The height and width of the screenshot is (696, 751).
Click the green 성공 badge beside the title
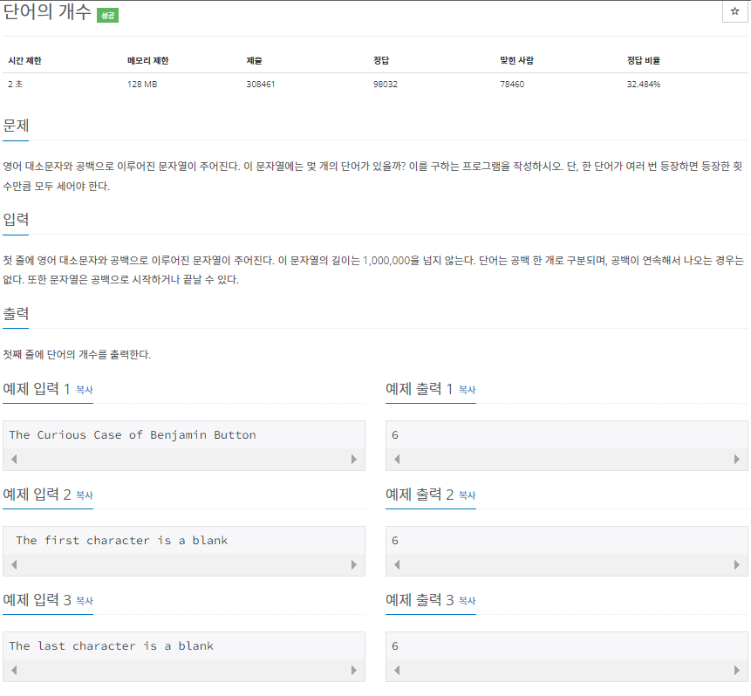pyautogui.click(x=107, y=16)
